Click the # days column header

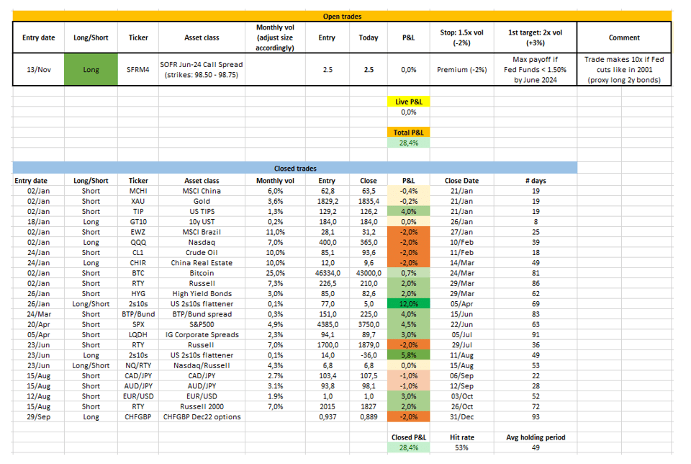coord(534,181)
